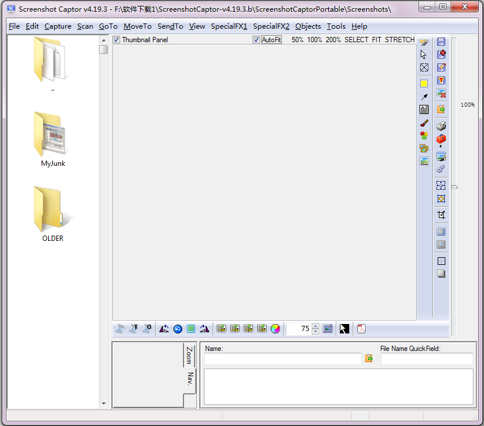Click the floppy icon with red T
This screenshot has width=484, height=426.
[x=441, y=80]
